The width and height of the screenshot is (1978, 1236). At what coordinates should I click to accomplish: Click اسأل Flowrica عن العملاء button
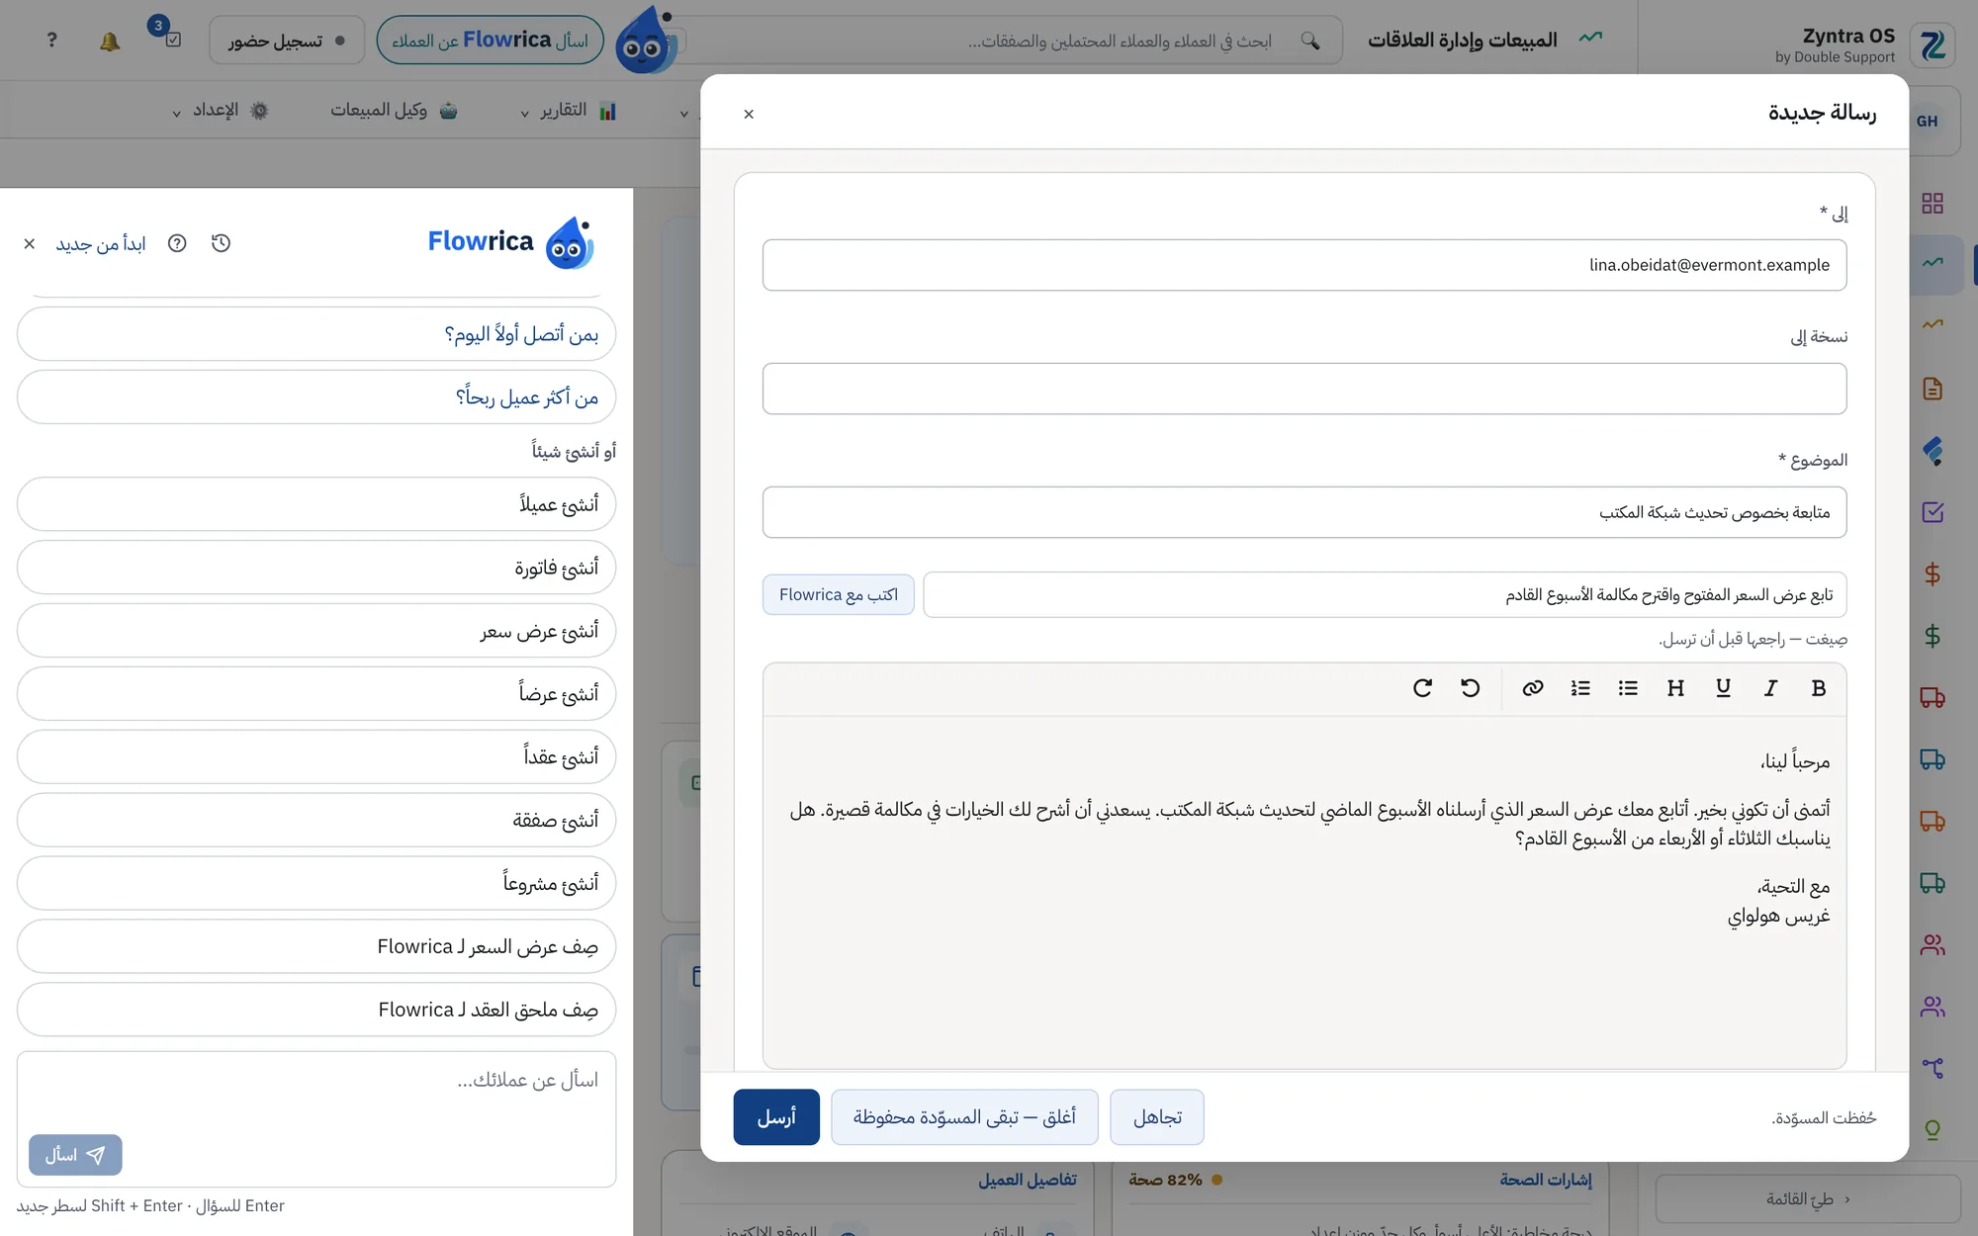(490, 41)
